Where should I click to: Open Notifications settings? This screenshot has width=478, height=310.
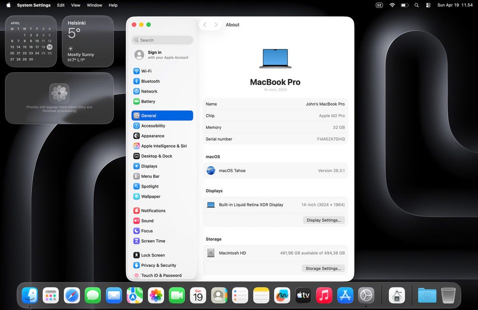(162, 210)
